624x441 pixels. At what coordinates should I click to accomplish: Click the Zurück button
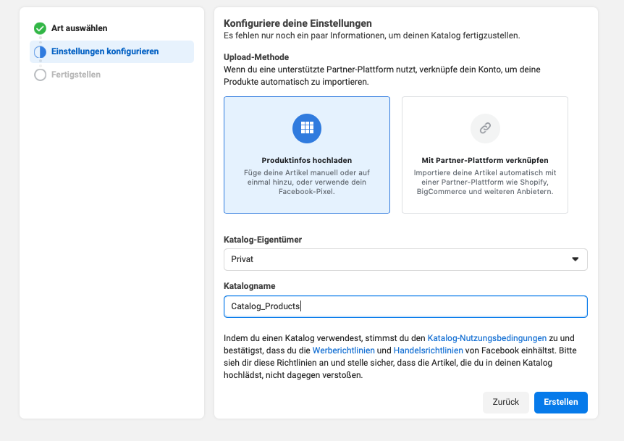point(506,403)
